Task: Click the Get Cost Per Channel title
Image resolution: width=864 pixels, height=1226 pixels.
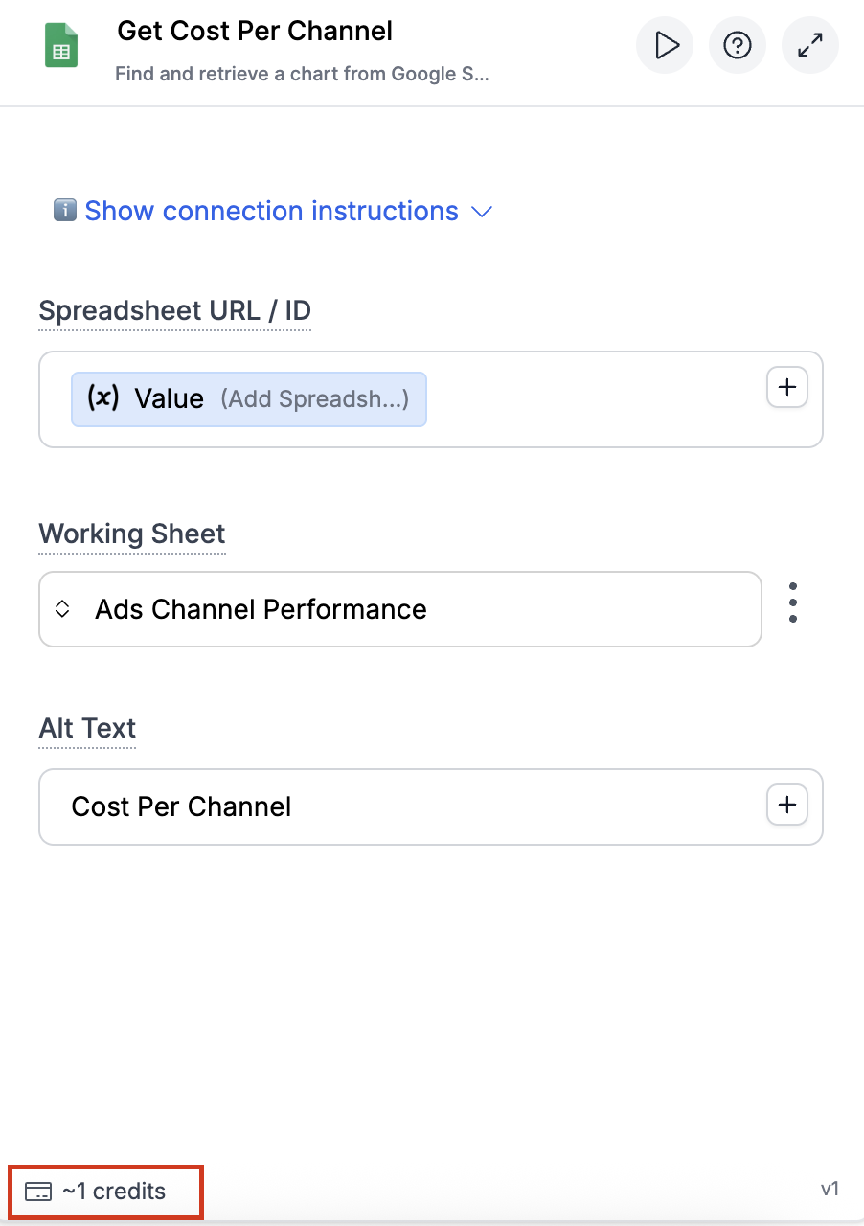Action: (x=255, y=31)
